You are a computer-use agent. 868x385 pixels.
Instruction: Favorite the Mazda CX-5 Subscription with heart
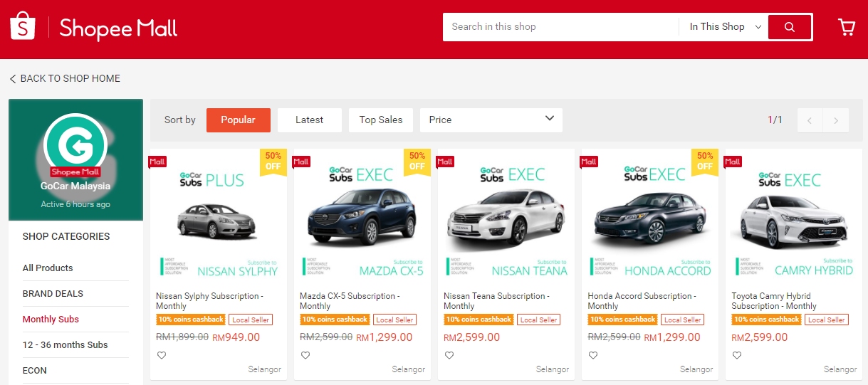305,355
